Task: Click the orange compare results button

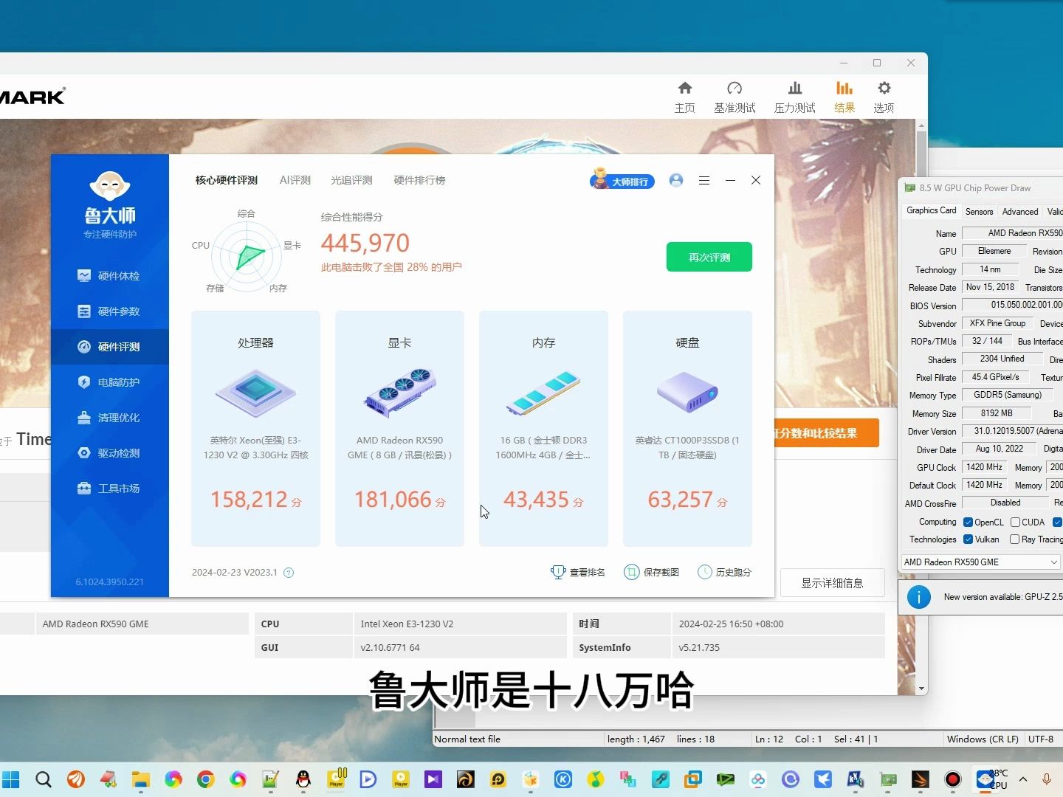Action: point(827,433)
